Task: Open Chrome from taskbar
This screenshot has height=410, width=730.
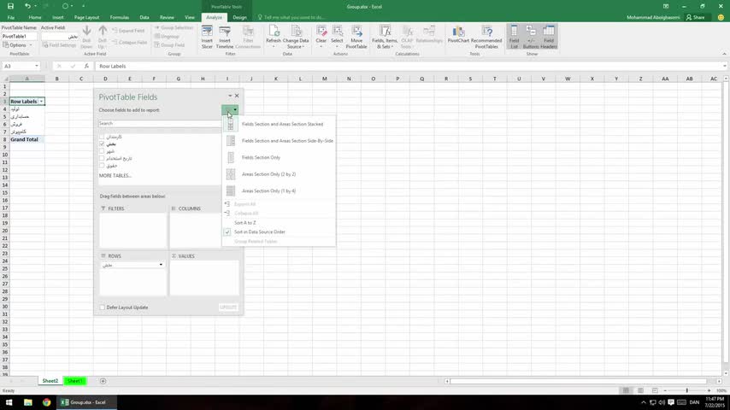Action: tap(46, 402)
